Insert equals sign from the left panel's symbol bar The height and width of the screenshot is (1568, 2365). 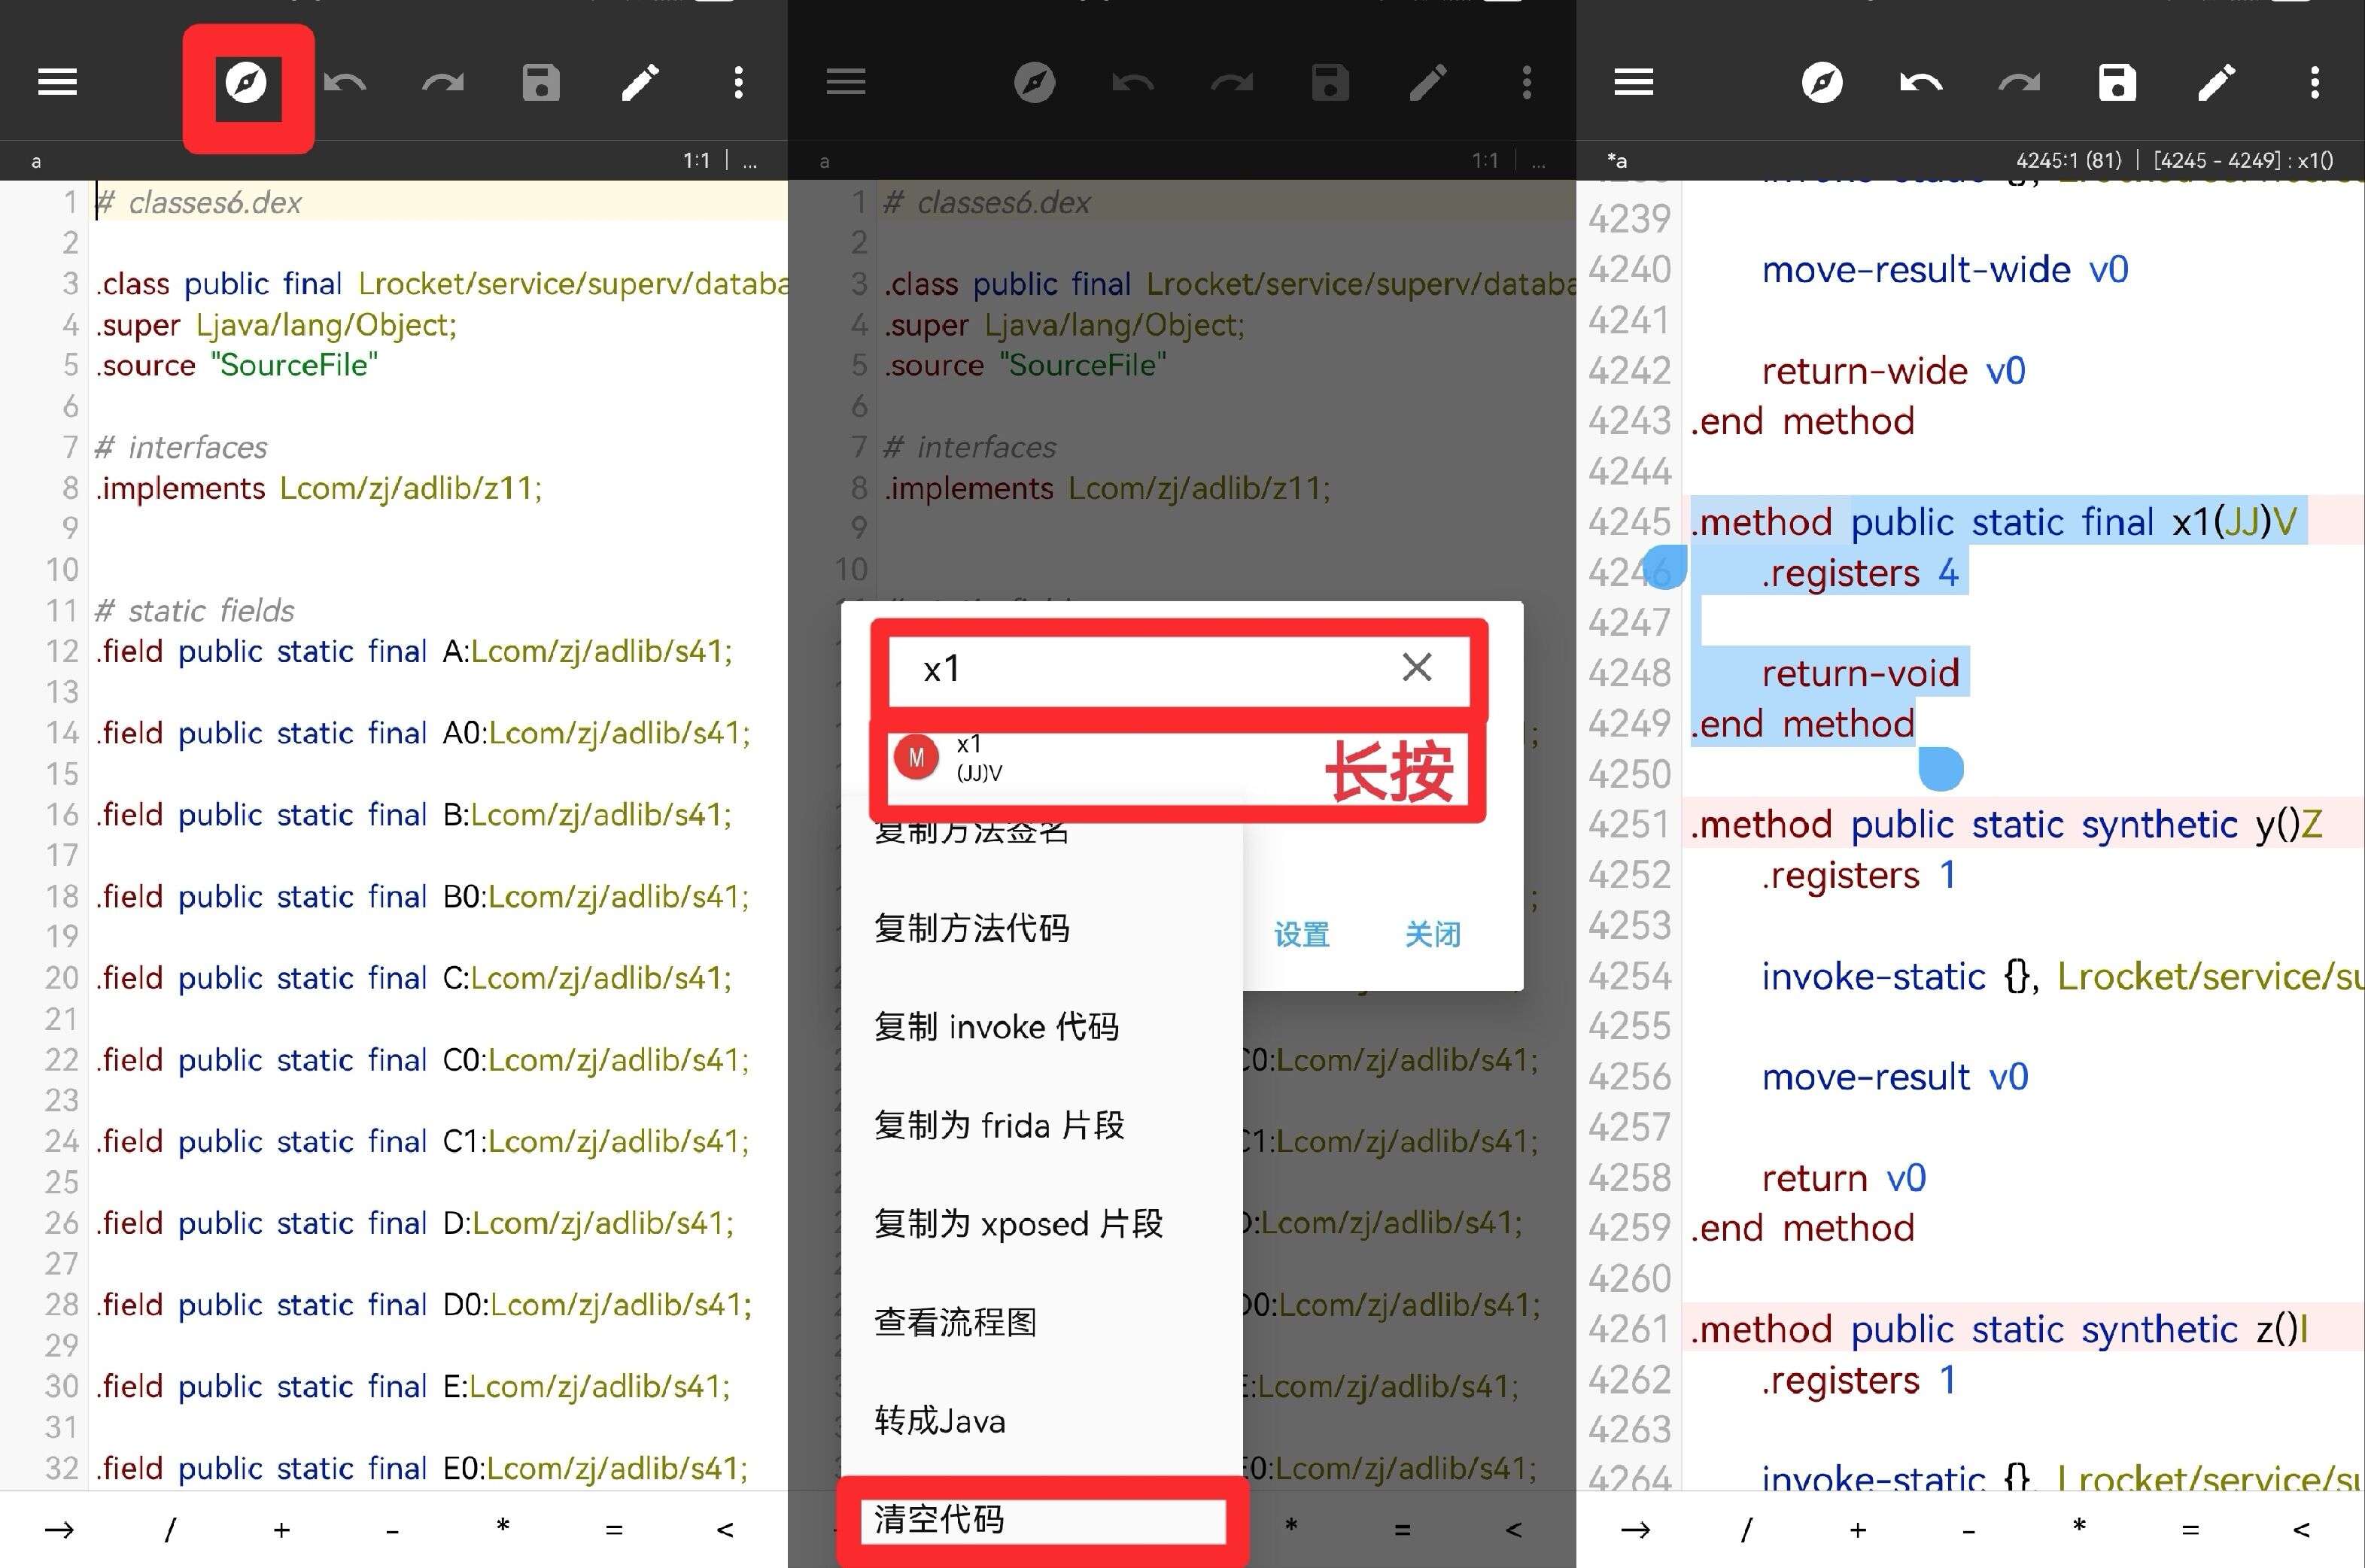pyautogui.click(x=614, y=1529)
